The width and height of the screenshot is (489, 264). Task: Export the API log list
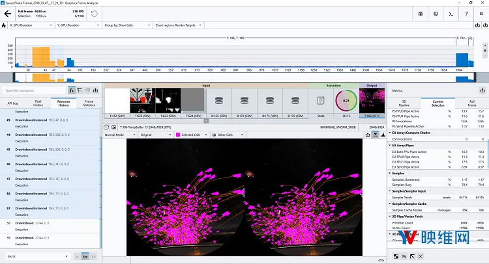coord(95,90)
